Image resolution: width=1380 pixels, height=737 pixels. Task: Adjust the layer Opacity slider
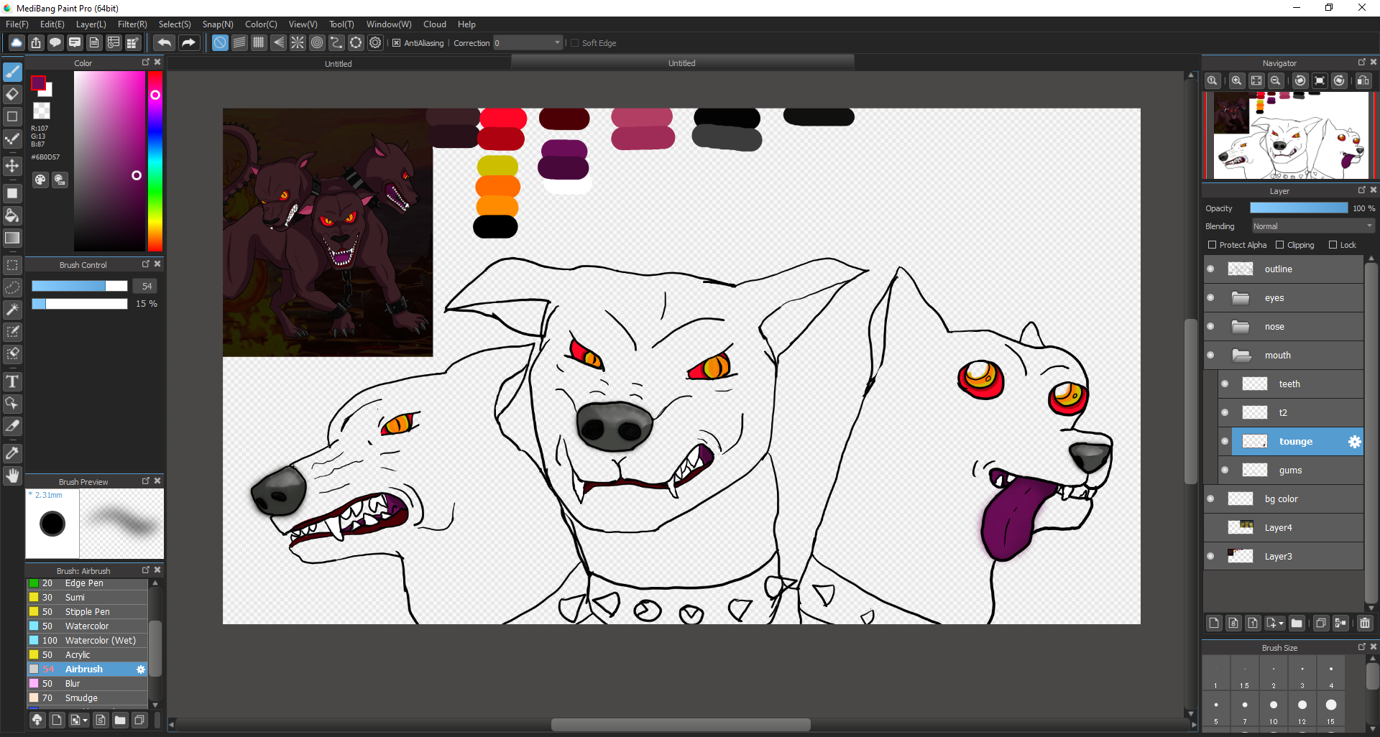coord(1299,208)
